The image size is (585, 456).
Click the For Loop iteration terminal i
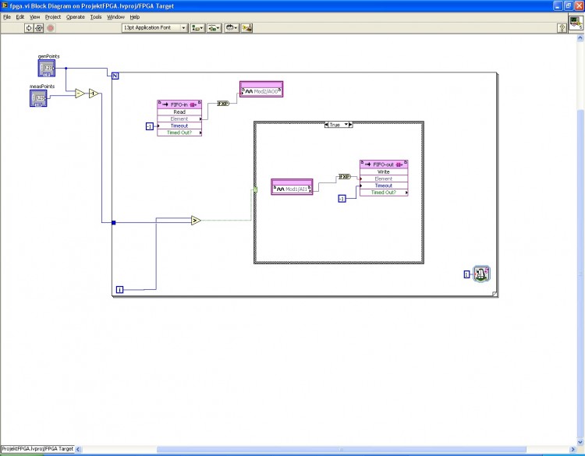[x=119, y=290]
